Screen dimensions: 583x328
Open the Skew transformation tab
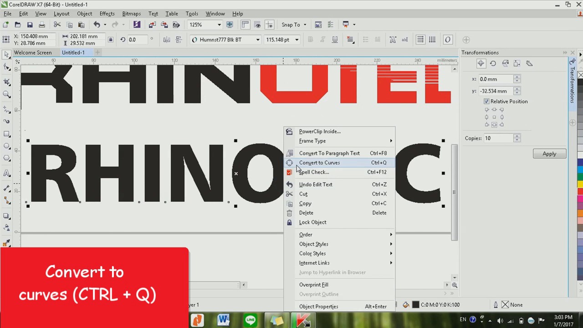(x=529, y=63)
